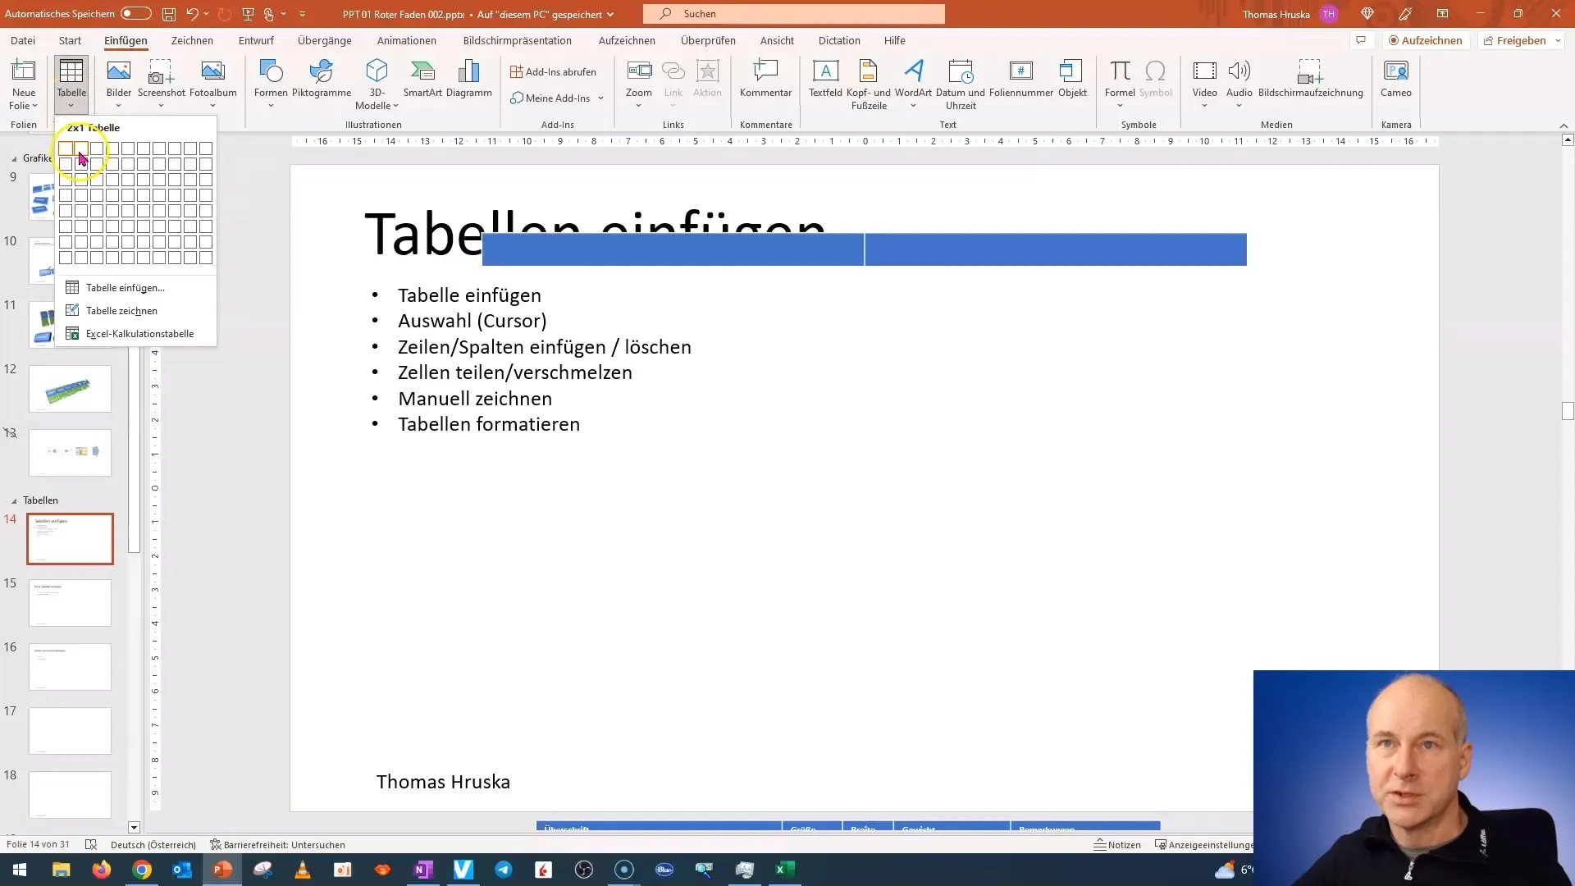
Task: Insert a SmartArt graphic
Action: click(x=422, y=79)
